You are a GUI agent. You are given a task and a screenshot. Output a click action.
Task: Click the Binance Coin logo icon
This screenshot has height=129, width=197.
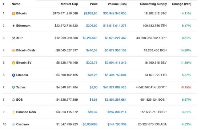click(x=14, y=112)
